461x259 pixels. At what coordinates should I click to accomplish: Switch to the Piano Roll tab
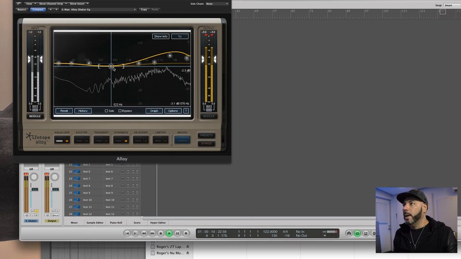click(116, 223)
